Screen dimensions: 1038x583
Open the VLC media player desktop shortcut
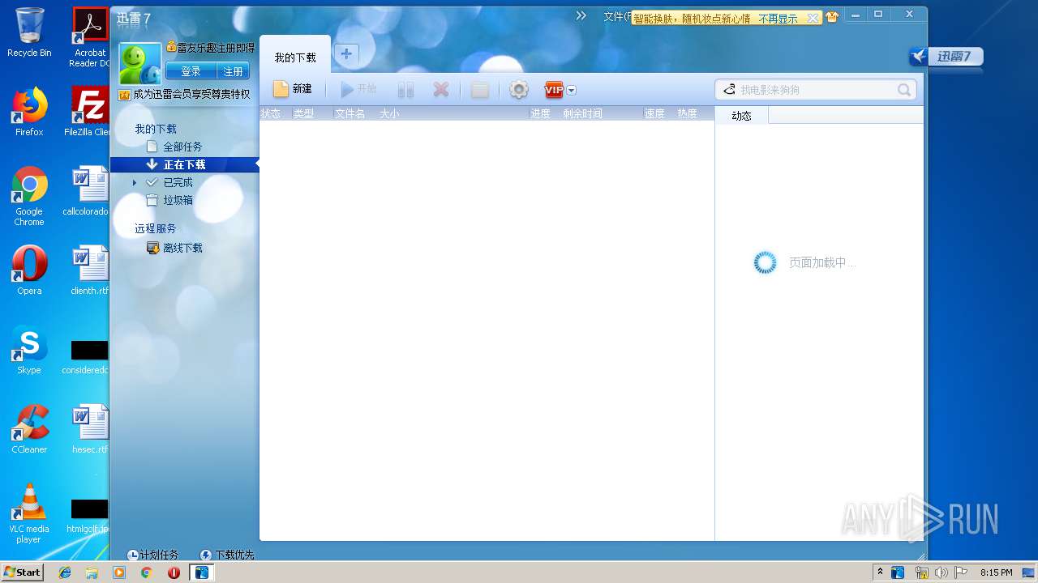click(x=29, y=513)
